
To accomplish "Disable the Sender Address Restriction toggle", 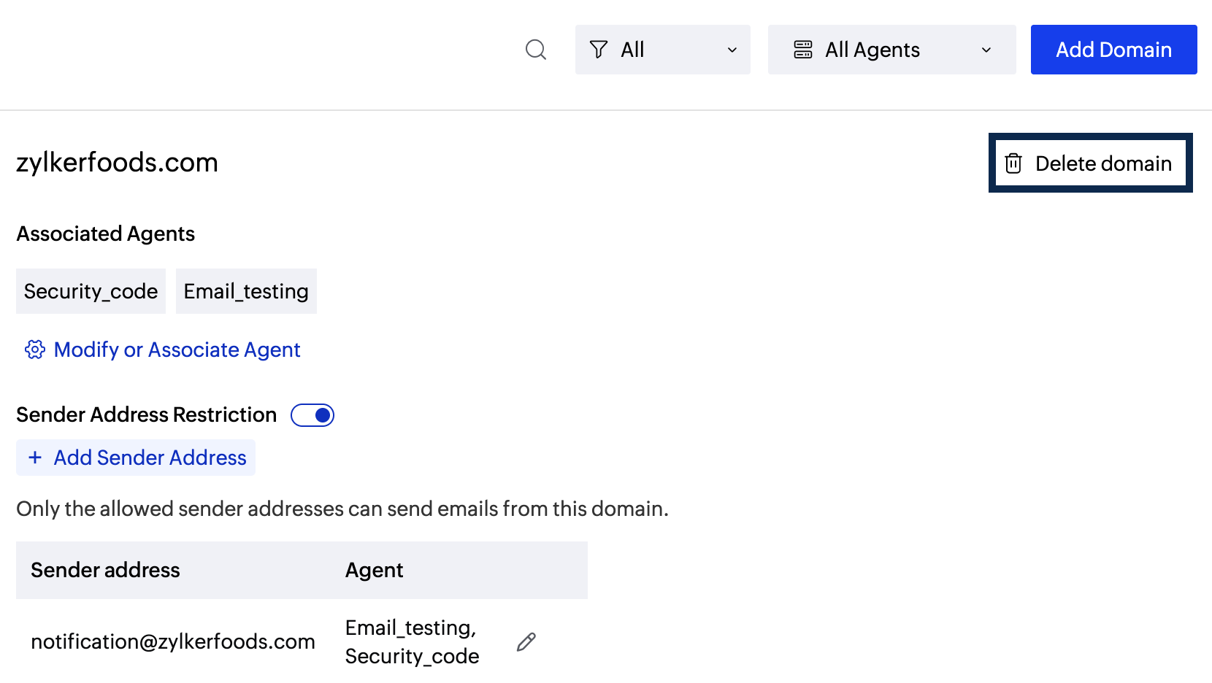I will pyautogui.click(x=312, y=414).
